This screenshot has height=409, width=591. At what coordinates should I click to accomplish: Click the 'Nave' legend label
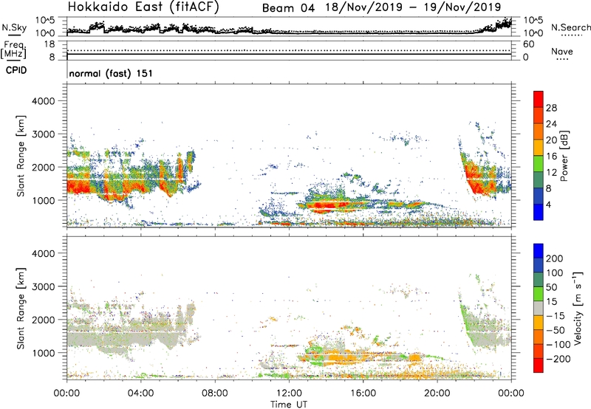pyautogui.click(x=562, y=51)
